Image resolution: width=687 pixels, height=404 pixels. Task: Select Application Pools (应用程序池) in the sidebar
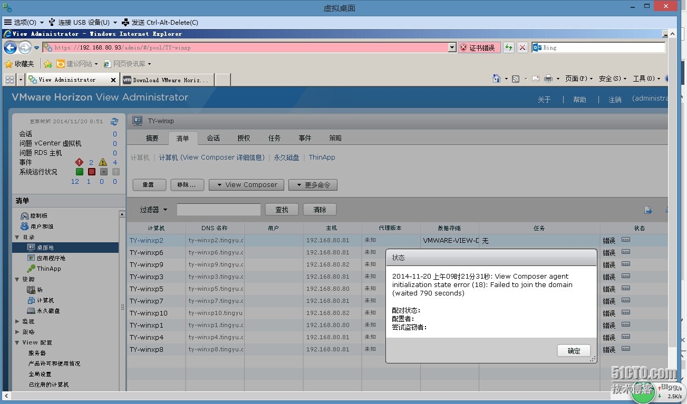[x=46, y=258]
